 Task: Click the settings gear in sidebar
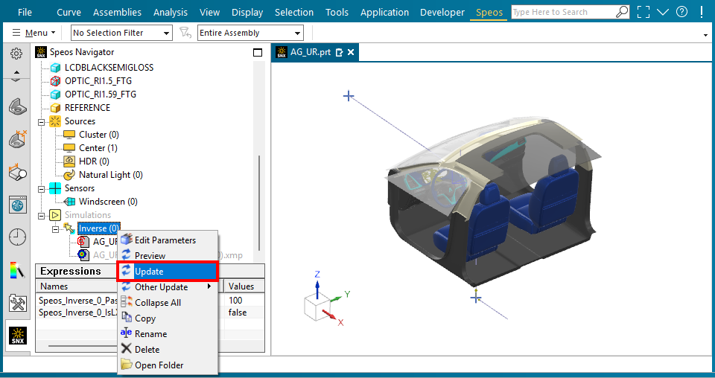[x=16, y=54]
